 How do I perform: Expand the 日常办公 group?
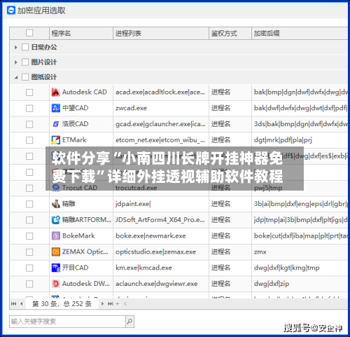(x=15, y=48)
